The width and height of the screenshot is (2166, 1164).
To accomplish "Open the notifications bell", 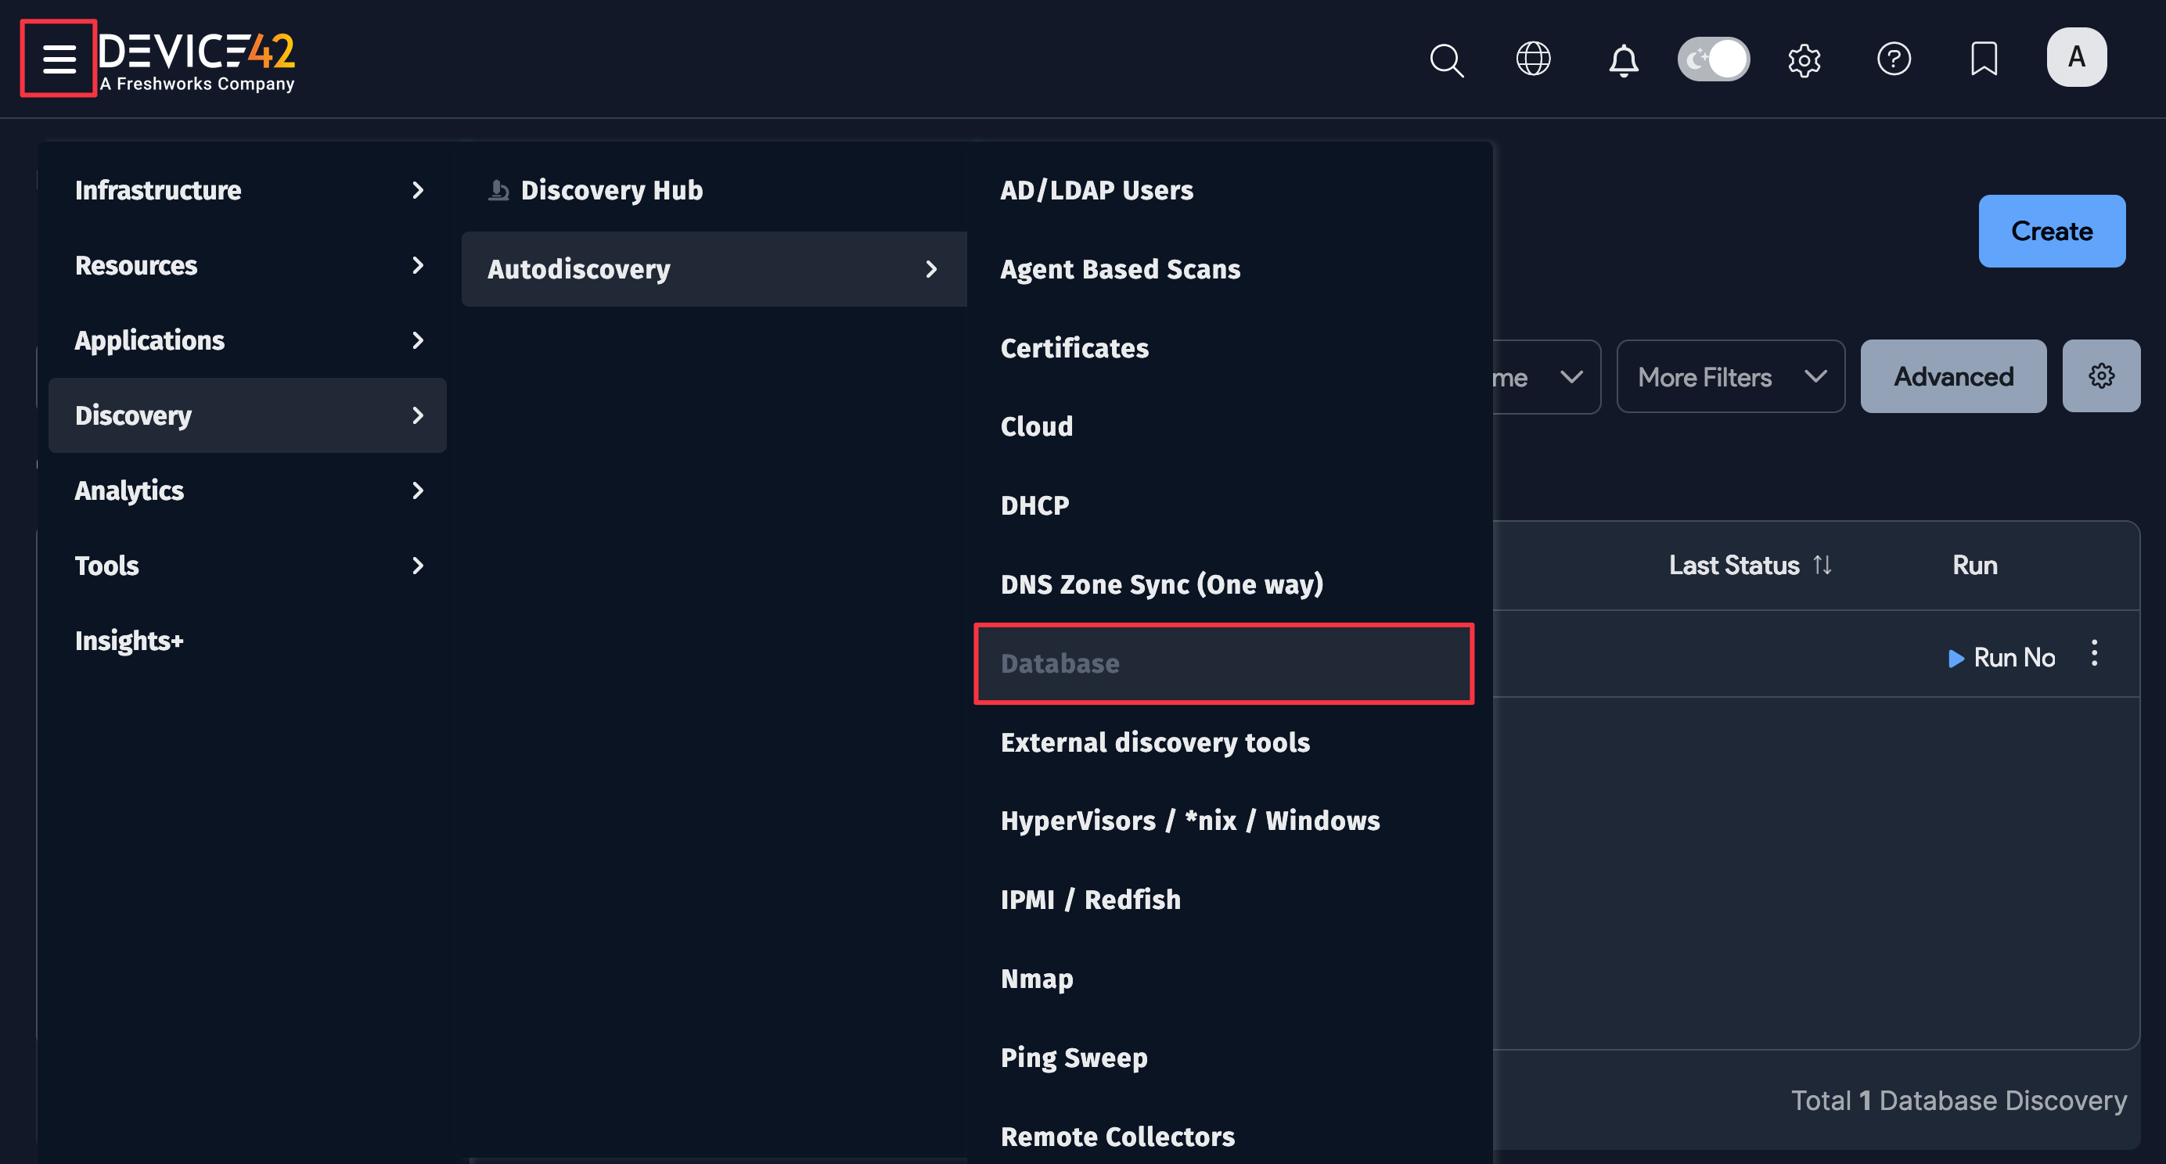I will (x=1623, y=59).
